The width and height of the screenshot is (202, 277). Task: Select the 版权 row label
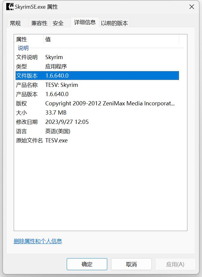(21, 103)
